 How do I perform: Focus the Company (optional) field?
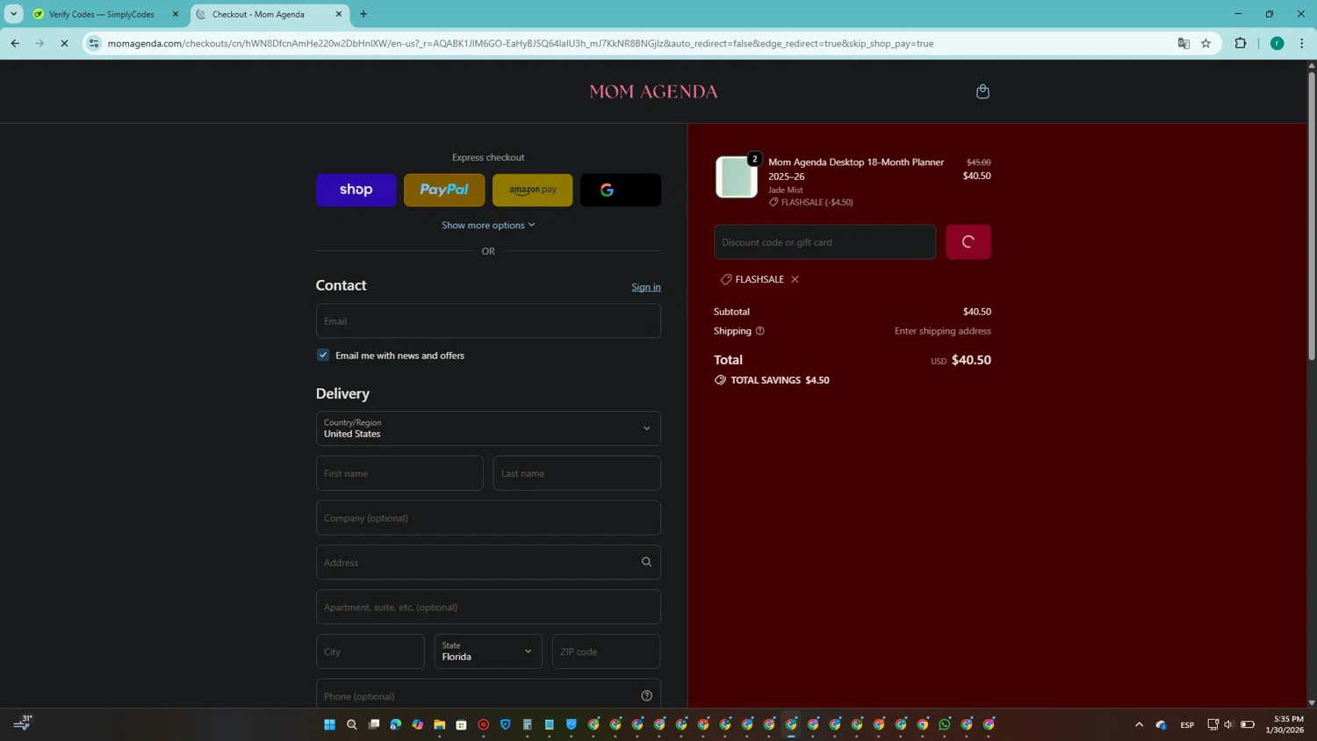[x=488, y=518]
